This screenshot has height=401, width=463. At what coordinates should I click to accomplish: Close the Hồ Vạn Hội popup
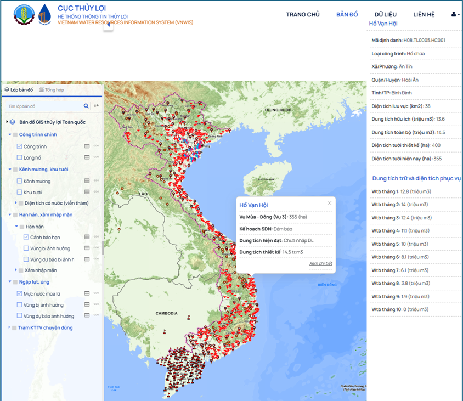[x=330, y=203]
